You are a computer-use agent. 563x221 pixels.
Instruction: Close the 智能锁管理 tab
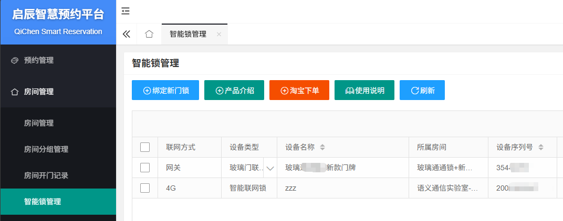tap(219, 35)
